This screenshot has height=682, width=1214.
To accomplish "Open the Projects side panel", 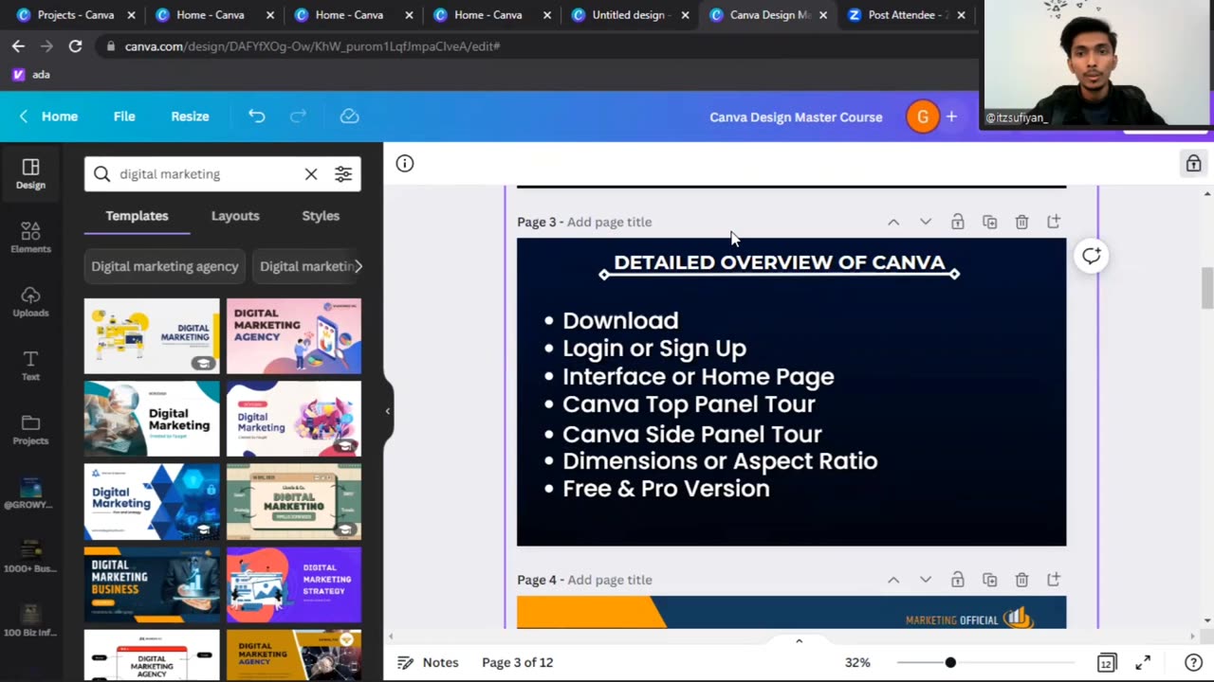I will [x=30, y=429].
